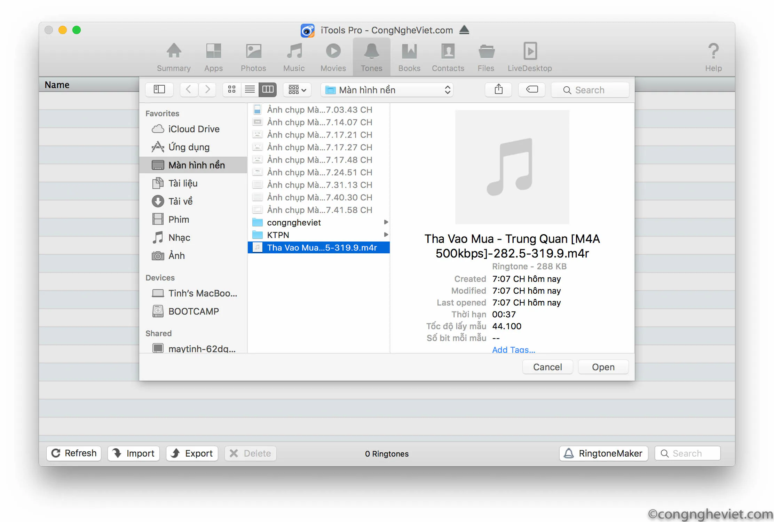Open Phim in the sidebar

pos(193,220)
